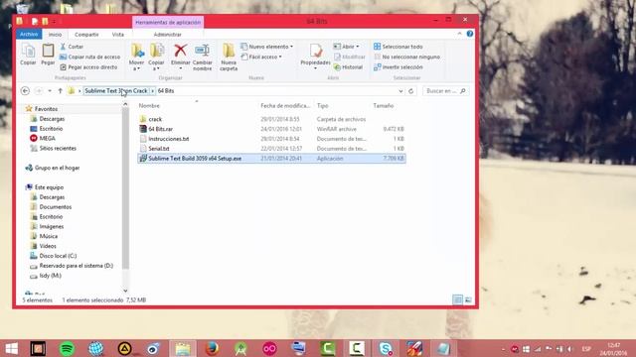Sort by the Tamaño column header

point(384,106)
